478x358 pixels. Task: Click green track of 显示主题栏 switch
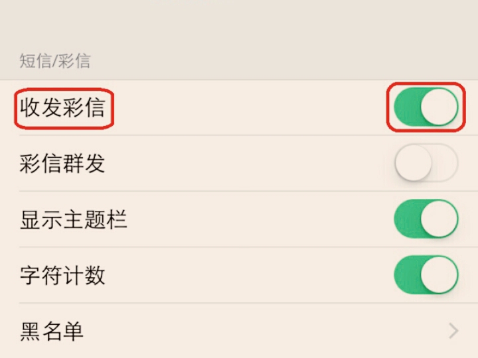pyautogui.click(x=405, y=219)
